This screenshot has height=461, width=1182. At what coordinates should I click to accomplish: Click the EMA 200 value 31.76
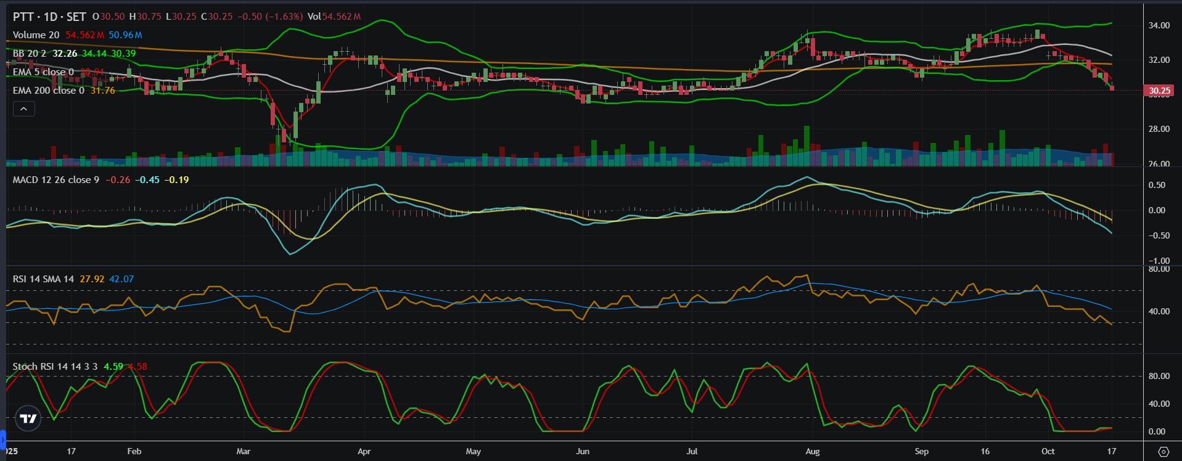103,91
